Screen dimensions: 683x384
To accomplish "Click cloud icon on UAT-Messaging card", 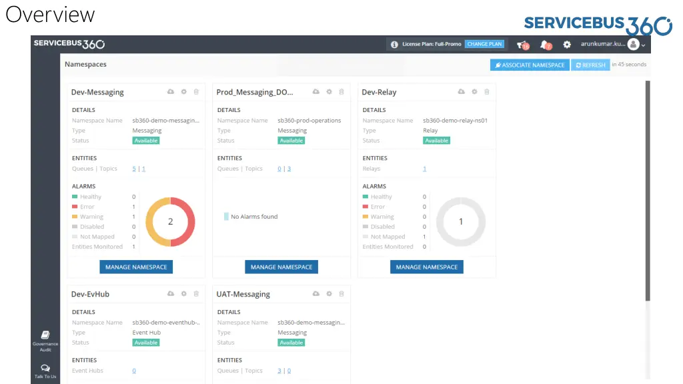I will (x=315, y=293).
